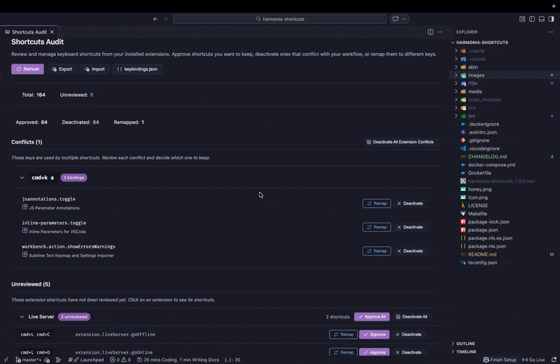Click the '2 unreviewed' badge
The width and height of the screenshot is (560, 364).
pos(74,317)
